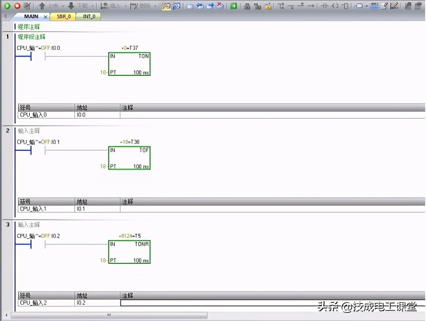Viewport: 426px width, 321px height.
Task: Click the insert network icon
Action: (x=104, y=6)
